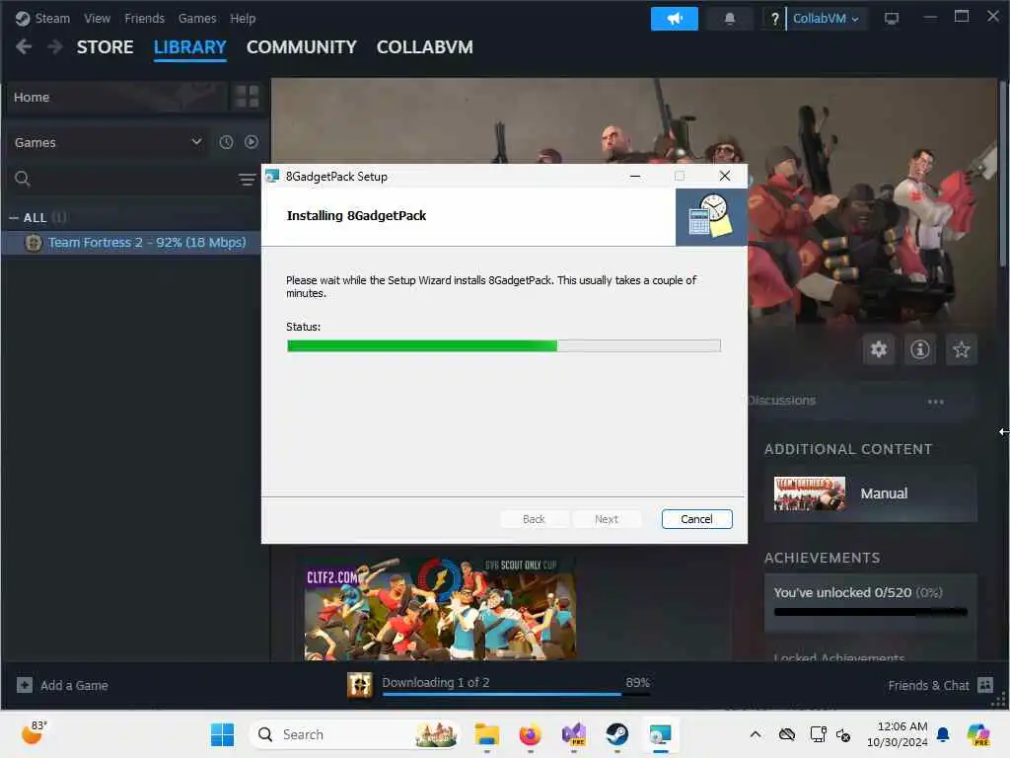Switch to the LIBRARY tab
1010x758 pixels.
pos(190,47)
